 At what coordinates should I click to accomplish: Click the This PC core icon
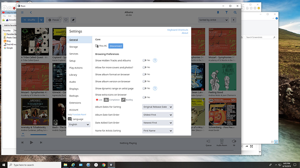[x=97, y=46]
